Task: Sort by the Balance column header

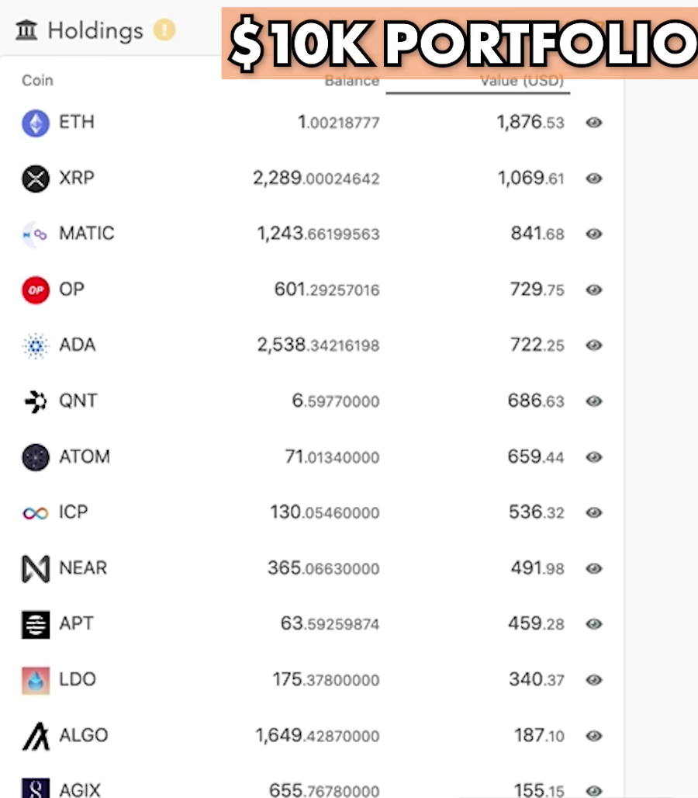Action: click(352, 81)
